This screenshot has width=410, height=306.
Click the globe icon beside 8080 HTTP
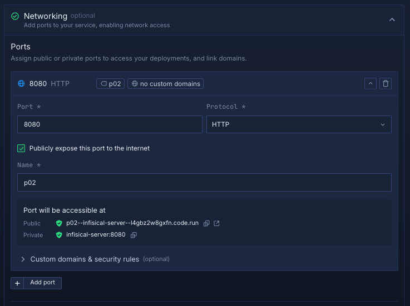click(x=22, y=84)
